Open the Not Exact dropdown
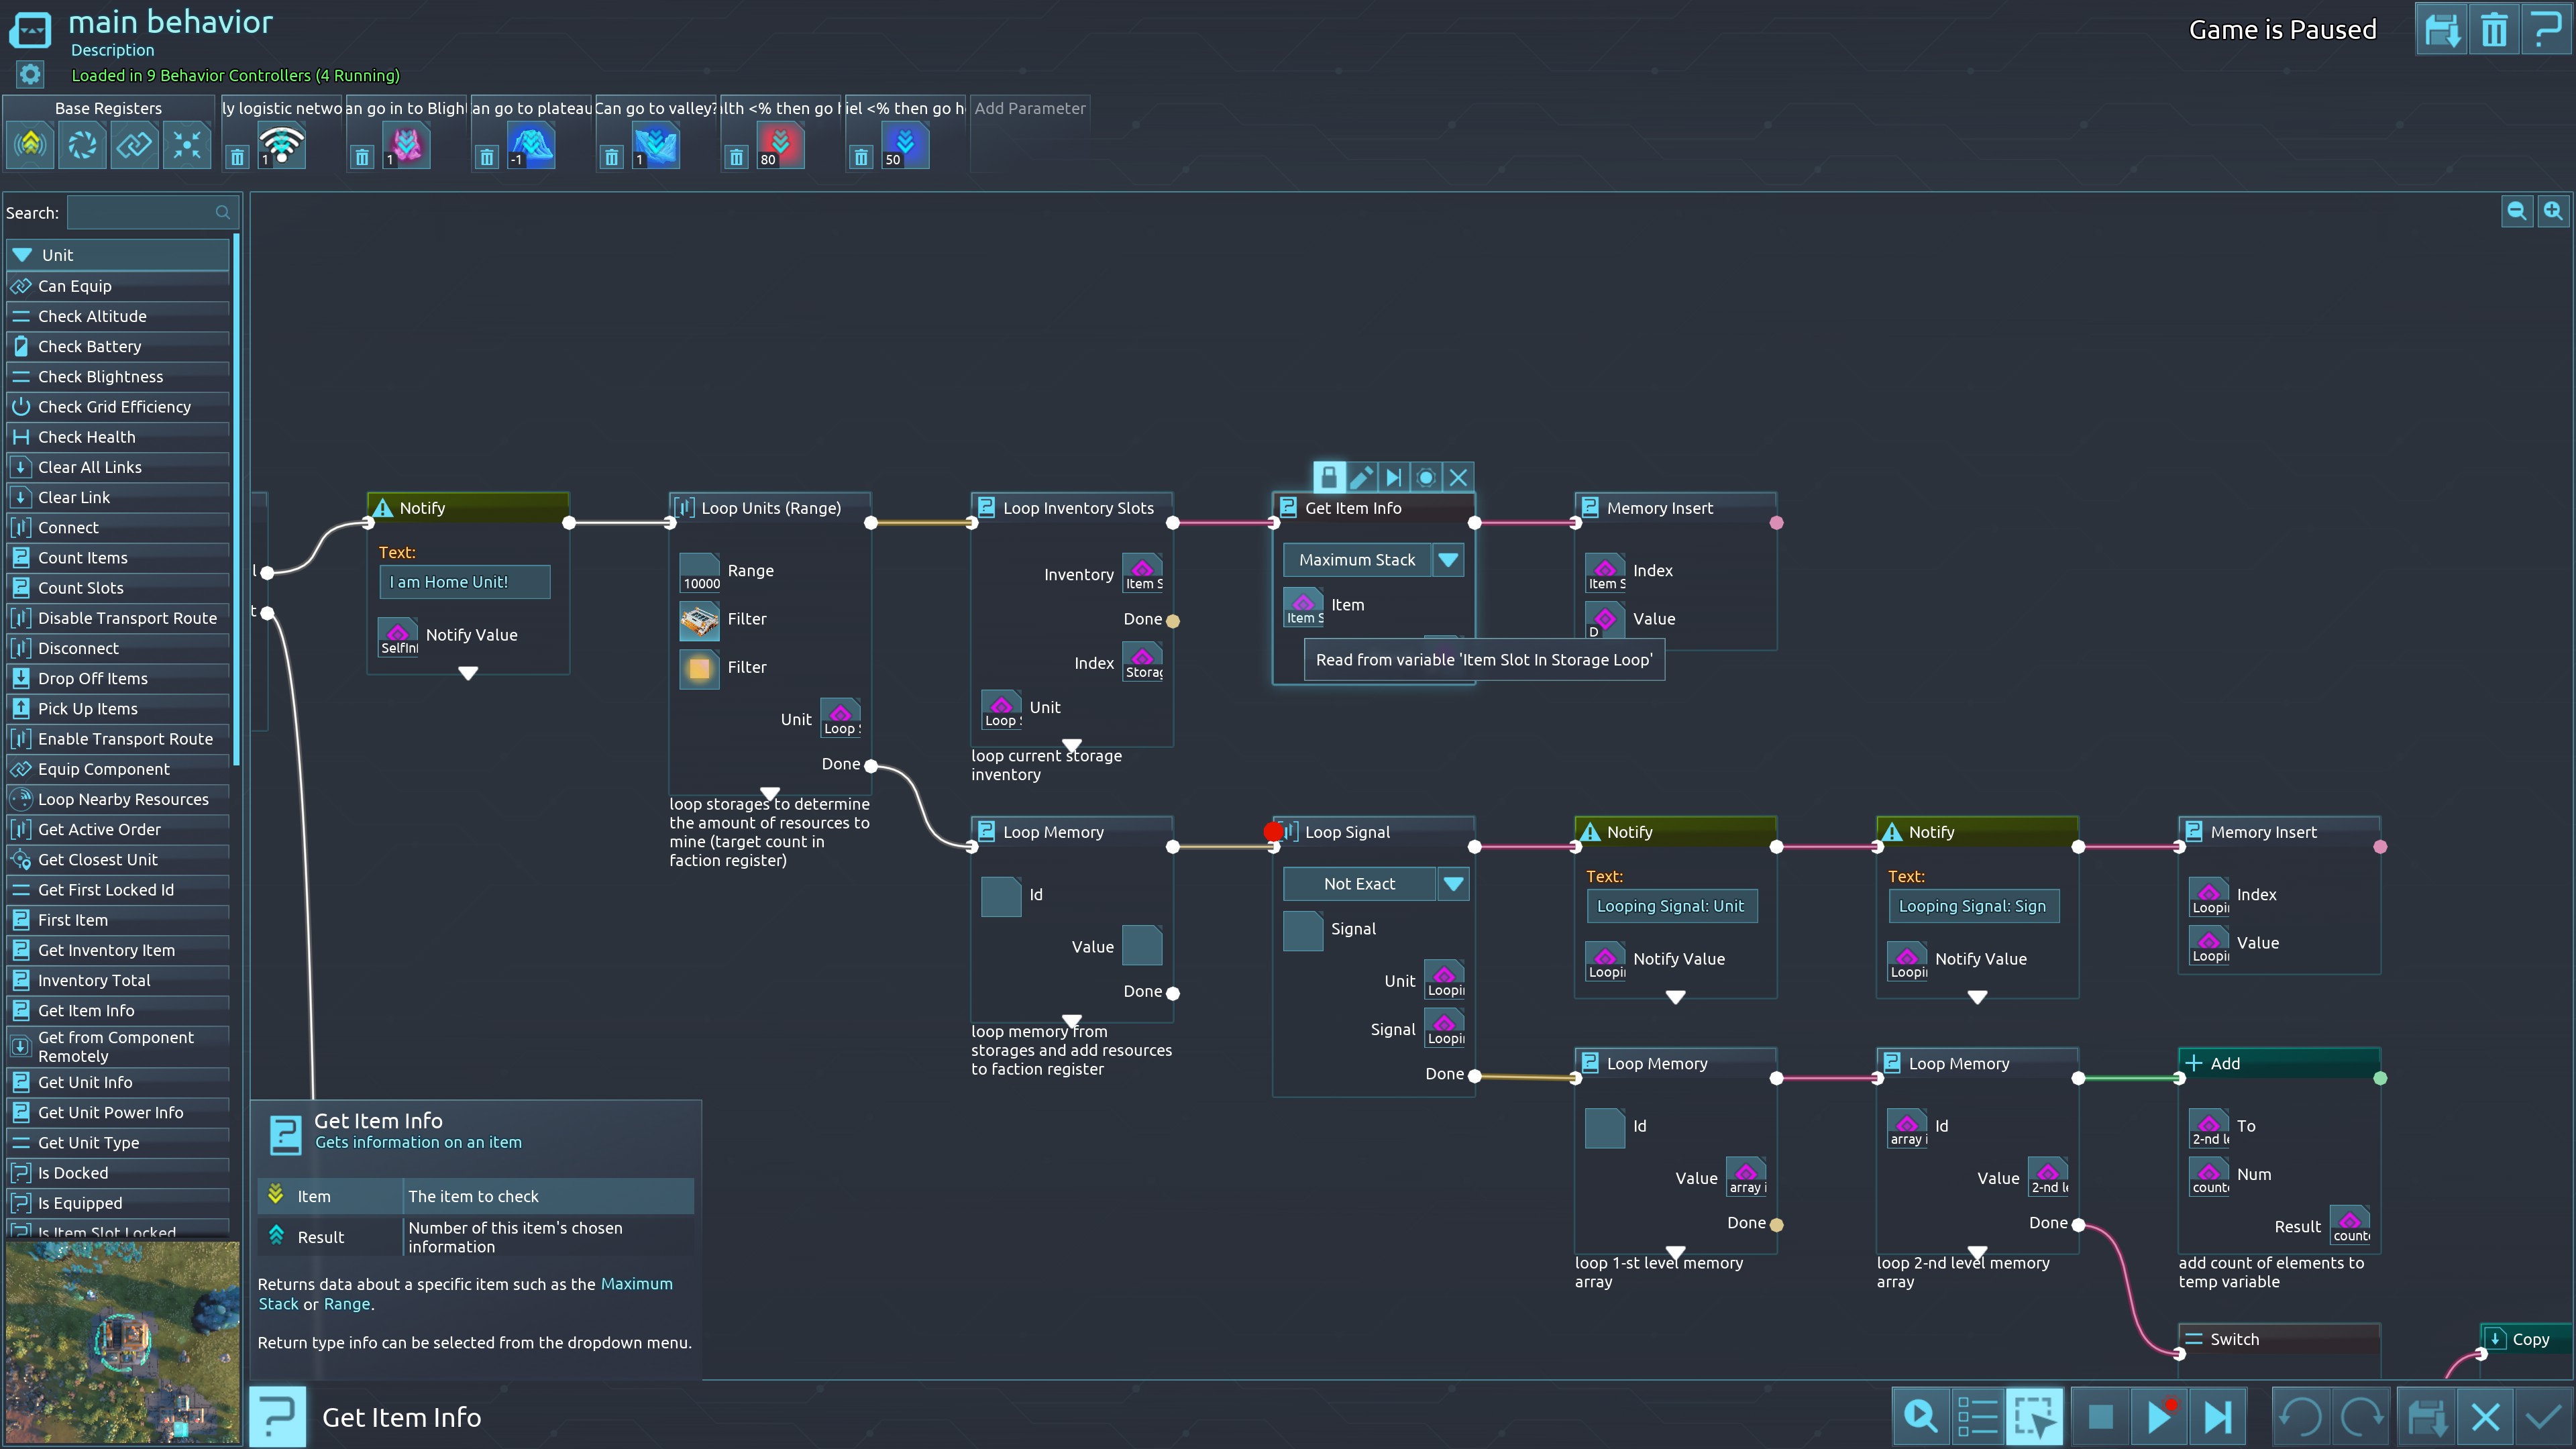The height and width of the screenshot is (1449, 2576). [x=1453, y=884]
